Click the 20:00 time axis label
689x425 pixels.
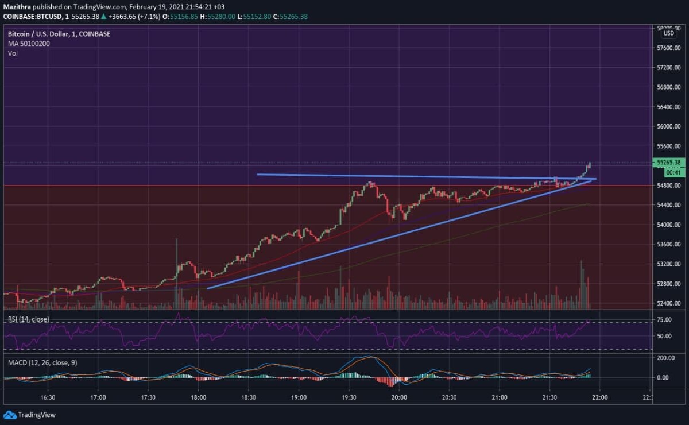[399, 397]
